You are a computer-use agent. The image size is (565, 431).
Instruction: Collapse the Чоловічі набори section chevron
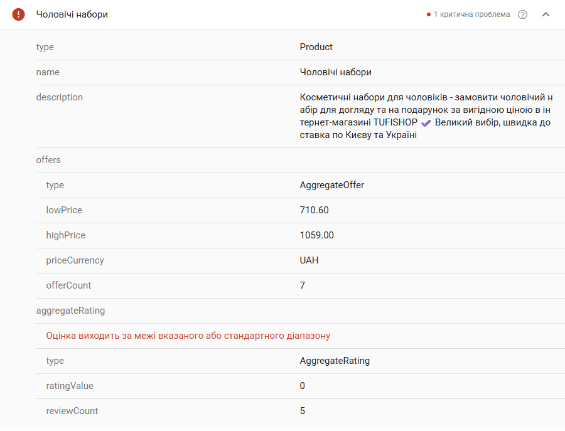546,14
